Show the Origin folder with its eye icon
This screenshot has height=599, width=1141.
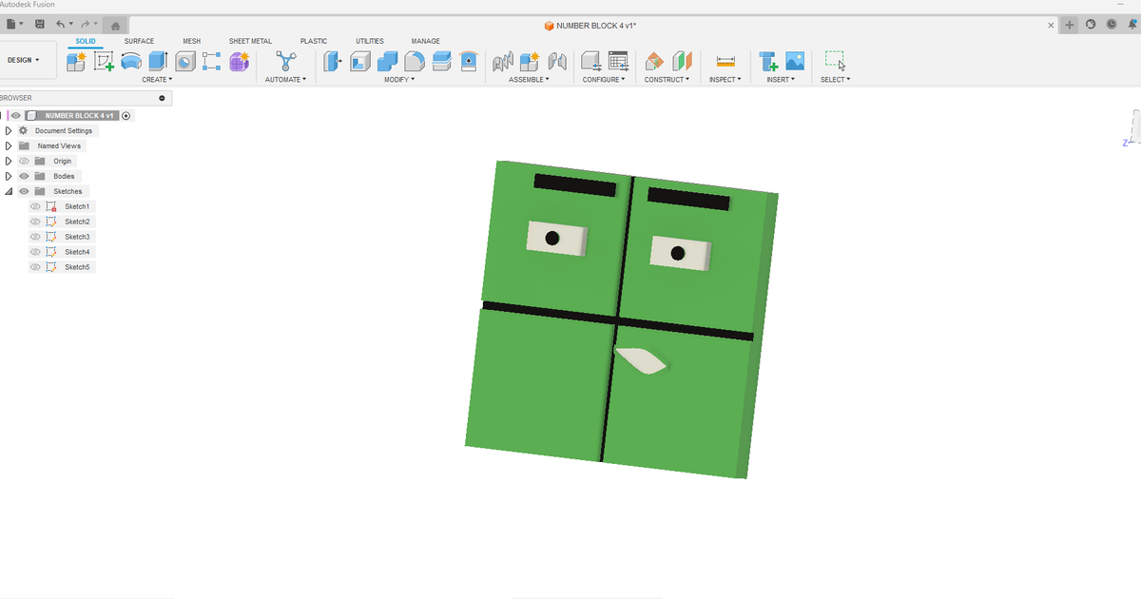(x=24, y=161)
